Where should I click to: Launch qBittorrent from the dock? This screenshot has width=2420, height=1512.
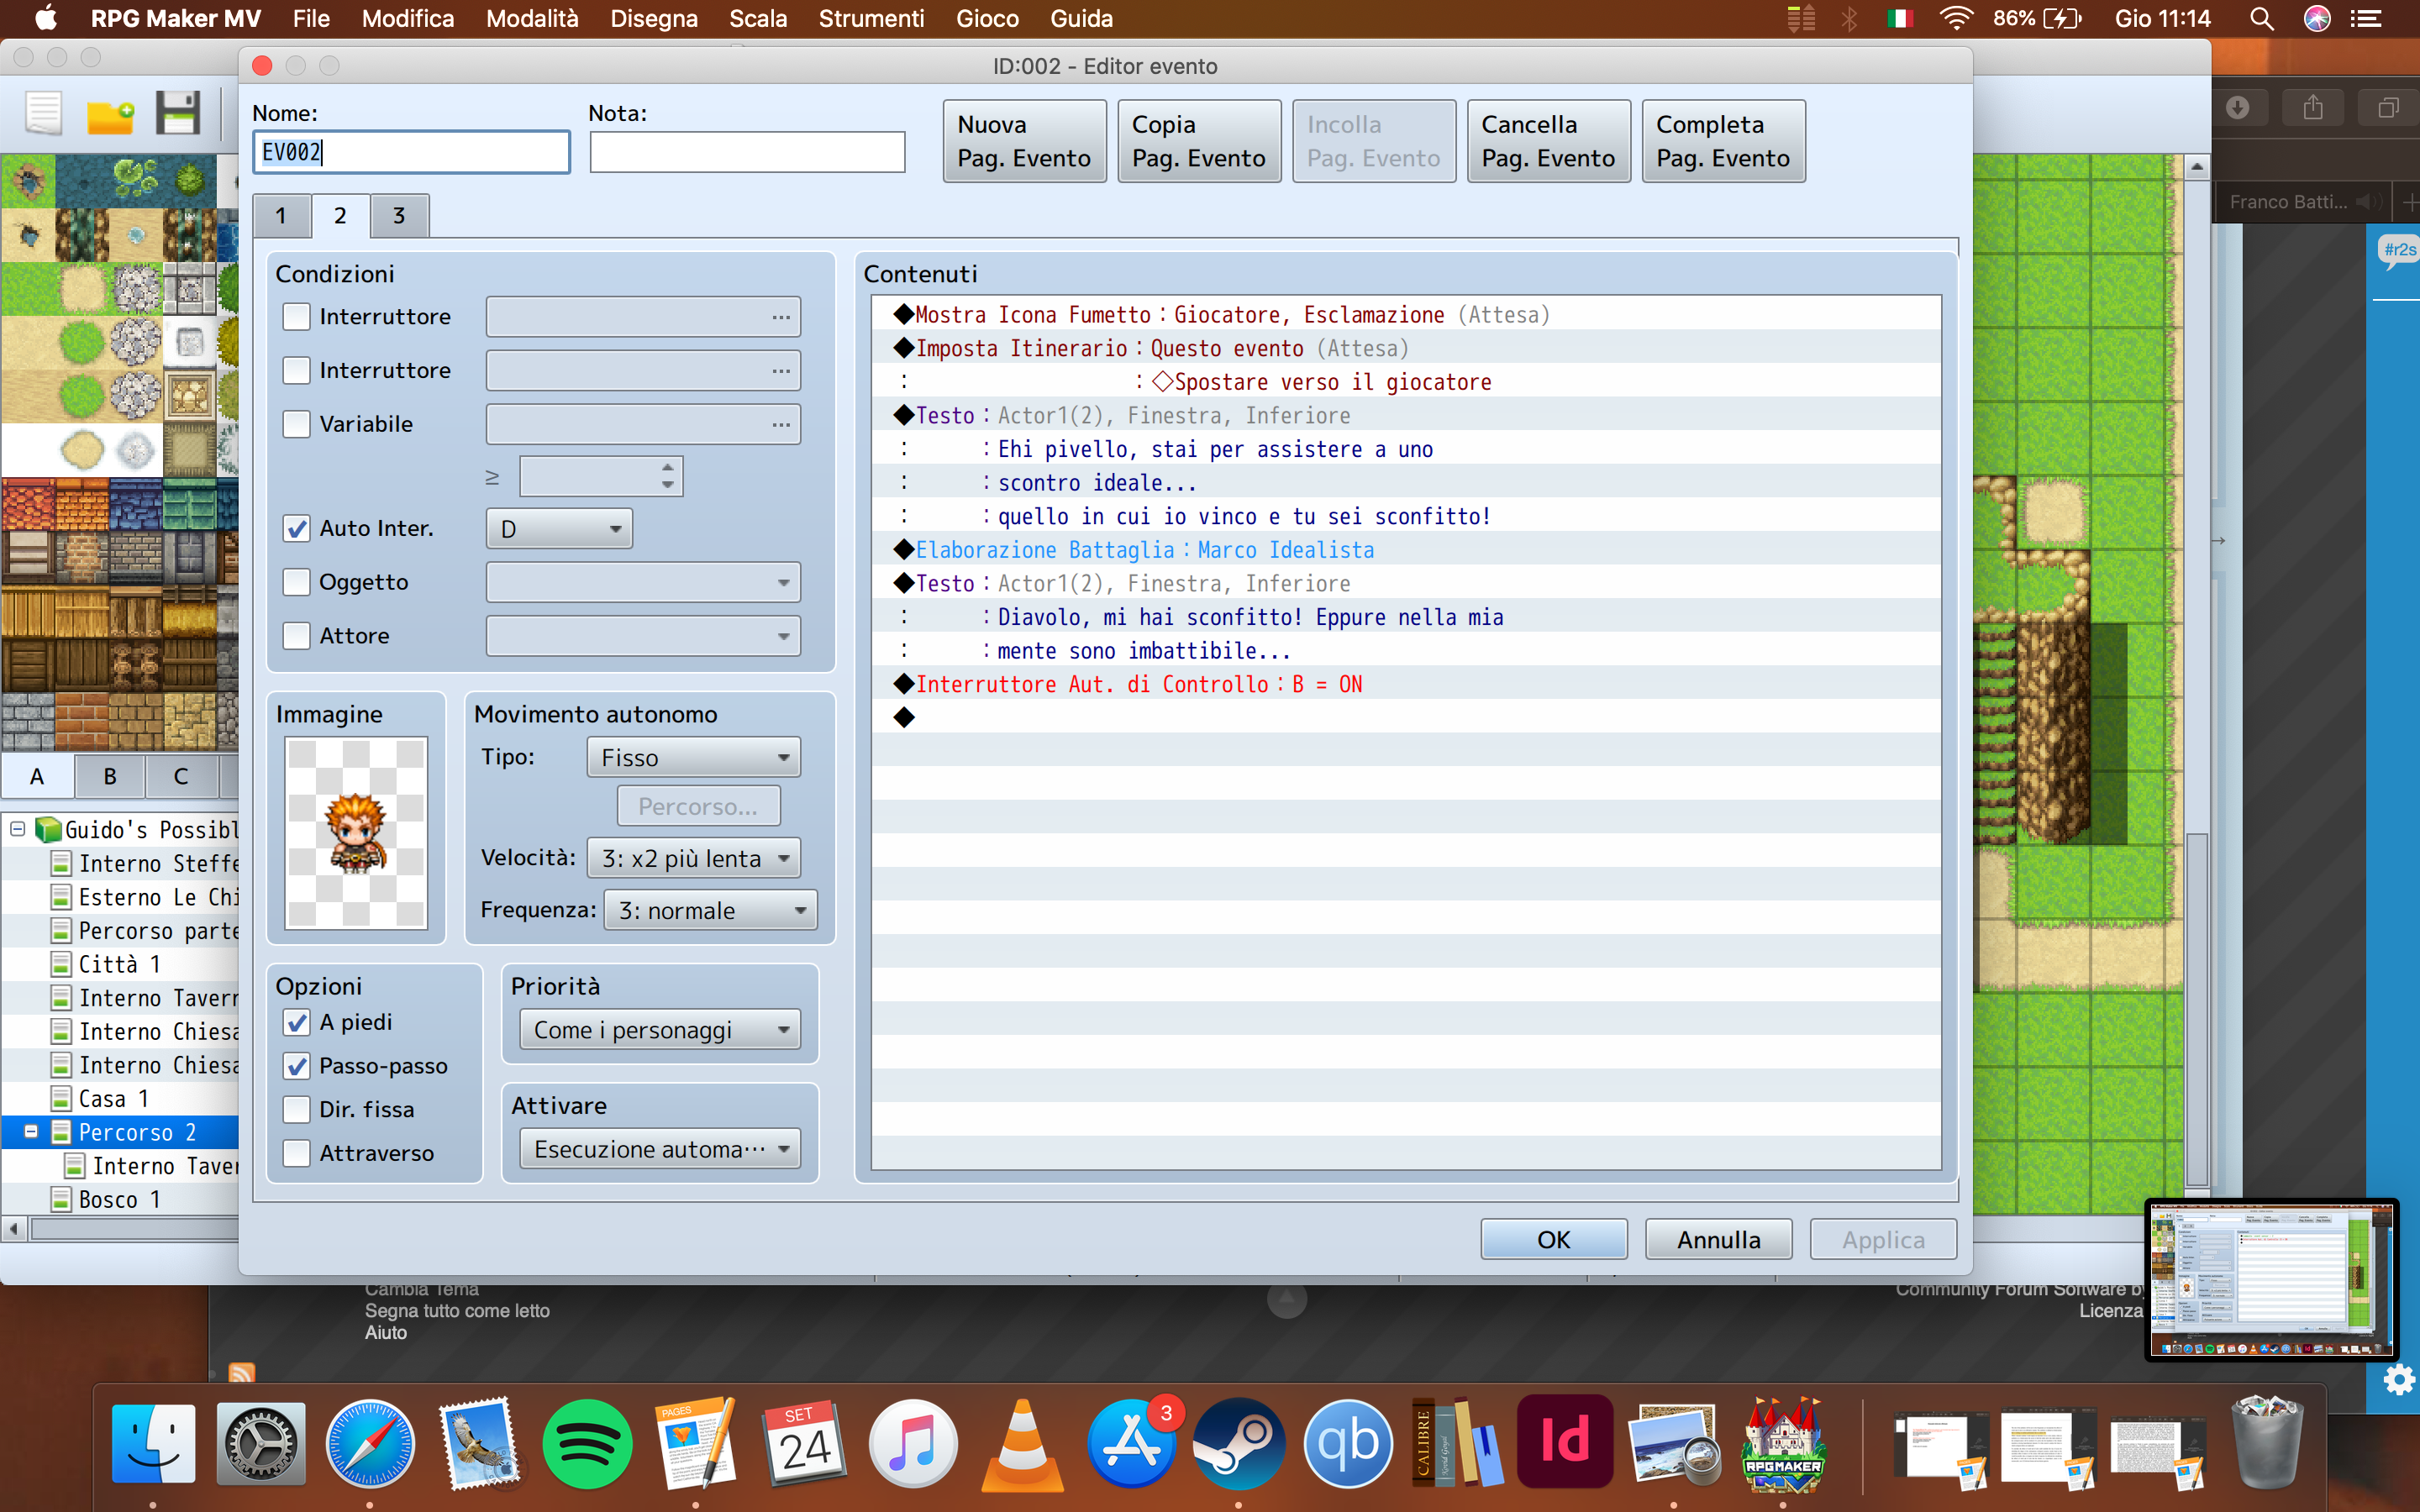[x=1347, y=1445]
